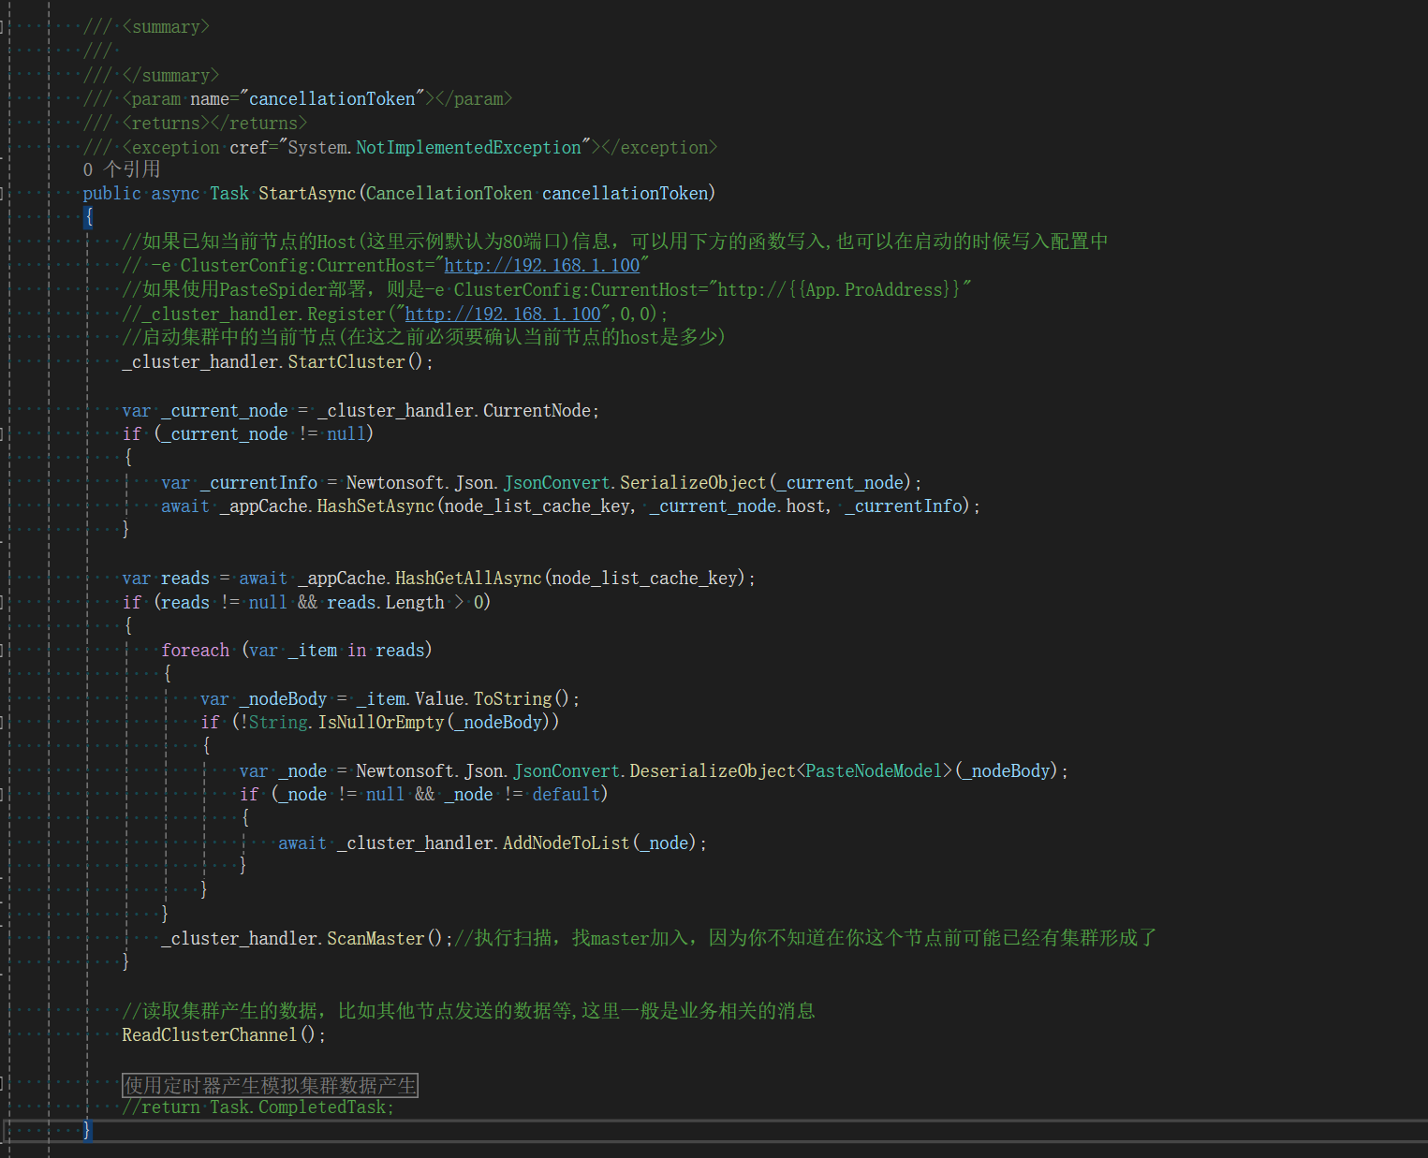
Task: Click the StartCluster method call
Action: [346, 362]
